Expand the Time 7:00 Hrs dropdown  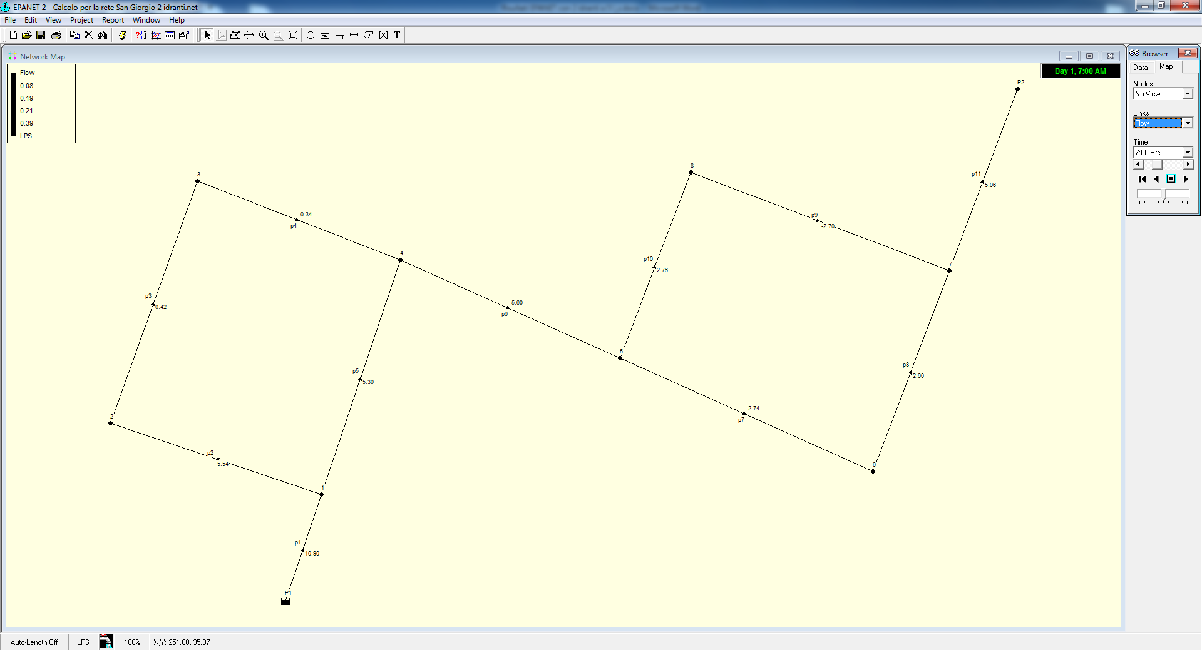click(x=1188, y=153)
